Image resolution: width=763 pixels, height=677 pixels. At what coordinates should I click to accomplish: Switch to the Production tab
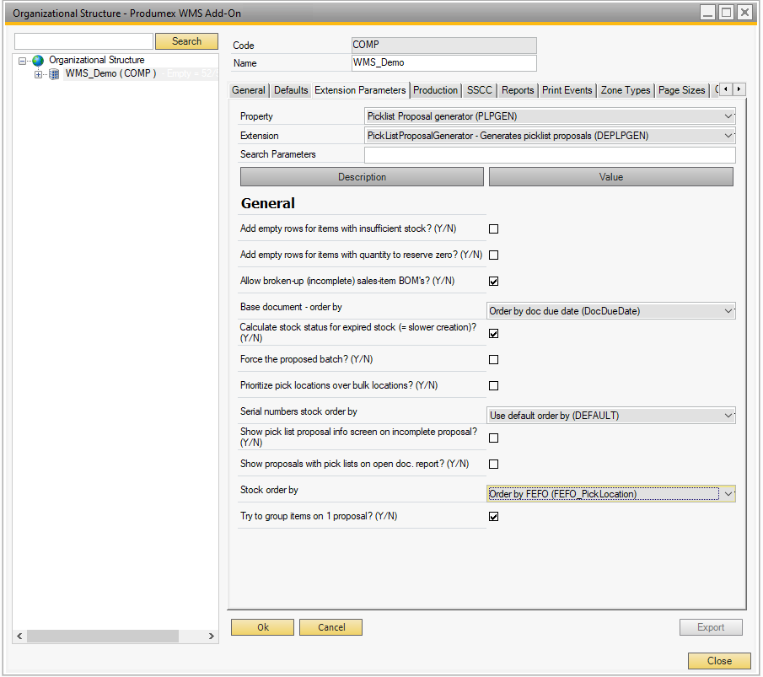(x=435, y=90)
